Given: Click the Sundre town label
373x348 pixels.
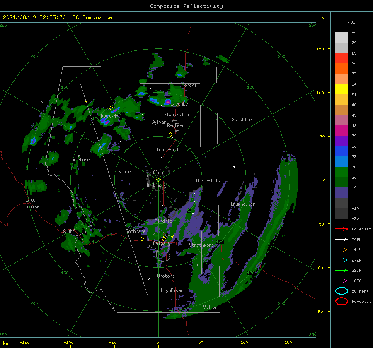Looking at the screenshot, I should tap(126, 172).
